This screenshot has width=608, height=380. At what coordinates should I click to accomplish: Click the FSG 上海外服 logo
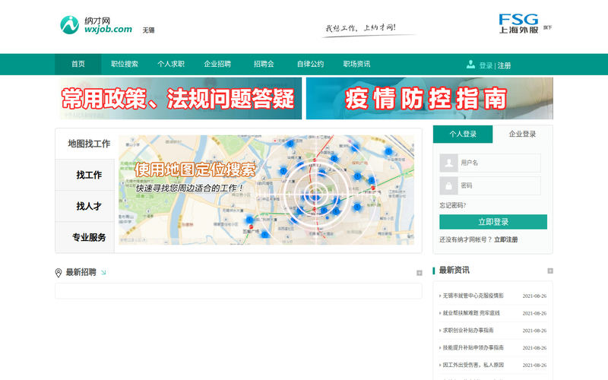click(518, 24)
